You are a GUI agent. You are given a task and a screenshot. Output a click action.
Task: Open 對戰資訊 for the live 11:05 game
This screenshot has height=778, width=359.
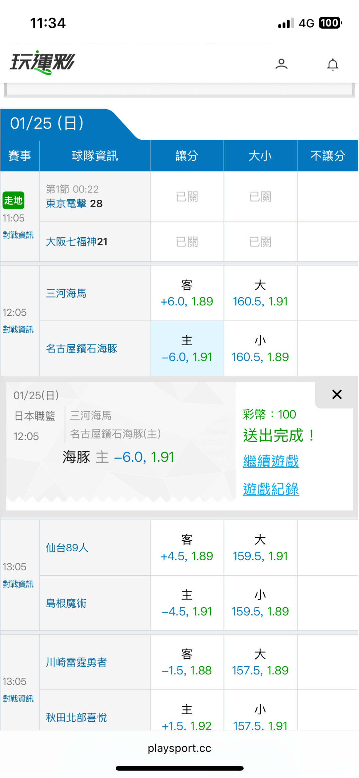18,235
